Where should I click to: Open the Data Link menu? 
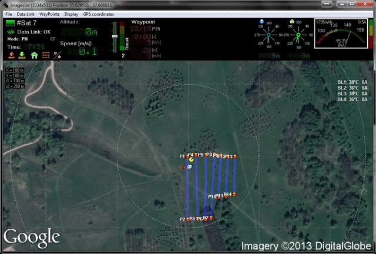[x=26, y=14]
